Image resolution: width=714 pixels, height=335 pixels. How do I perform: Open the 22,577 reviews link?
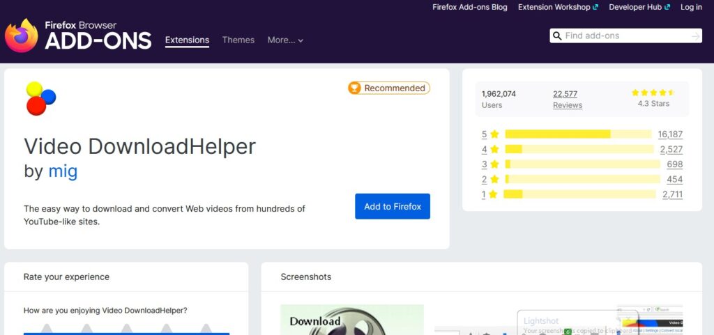565,94
